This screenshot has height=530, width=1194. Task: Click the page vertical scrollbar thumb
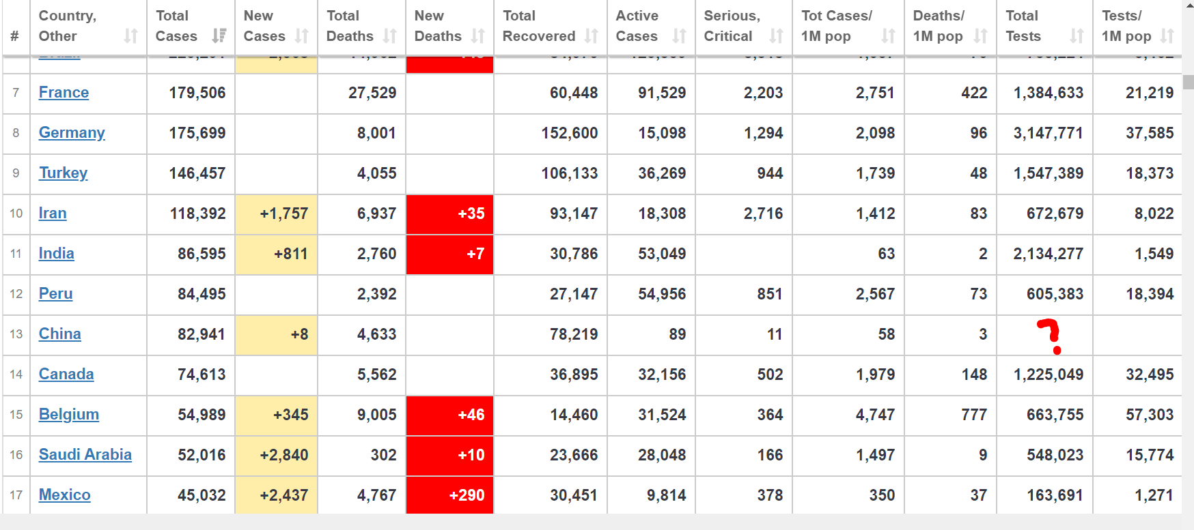point(1189,82)
